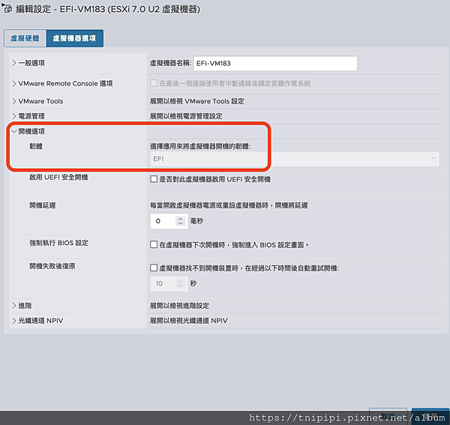Click the boot retry seconds stepper arrows
This screenshot has height=425, width=450.
click(x=181, y=283)
